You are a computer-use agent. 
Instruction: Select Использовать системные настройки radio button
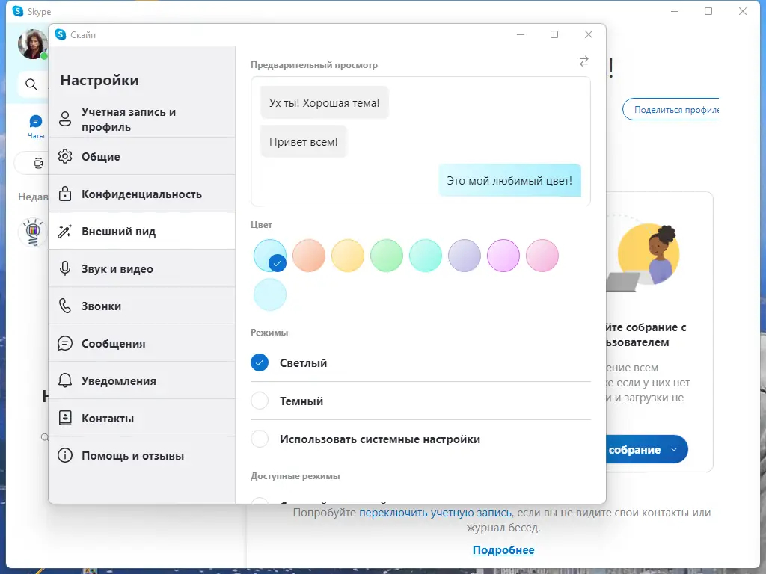click(x=260, y=439)
